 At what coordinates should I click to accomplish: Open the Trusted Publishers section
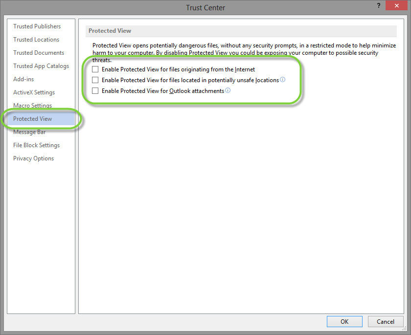pos(37,26)
